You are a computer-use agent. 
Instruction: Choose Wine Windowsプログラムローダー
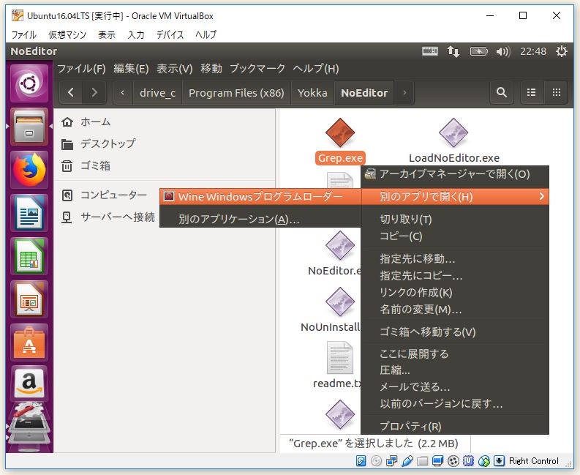pyautogui.click(x=260, y=197)
